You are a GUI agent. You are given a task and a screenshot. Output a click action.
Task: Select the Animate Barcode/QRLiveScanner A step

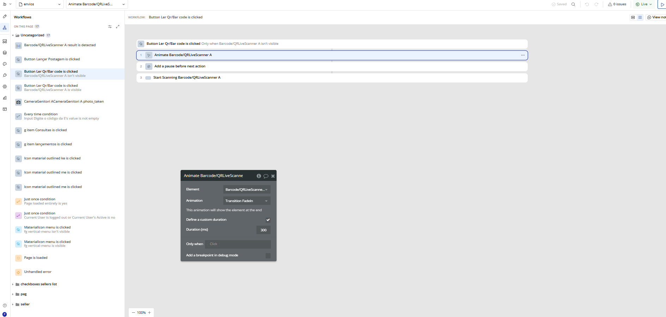coord(332,55)
